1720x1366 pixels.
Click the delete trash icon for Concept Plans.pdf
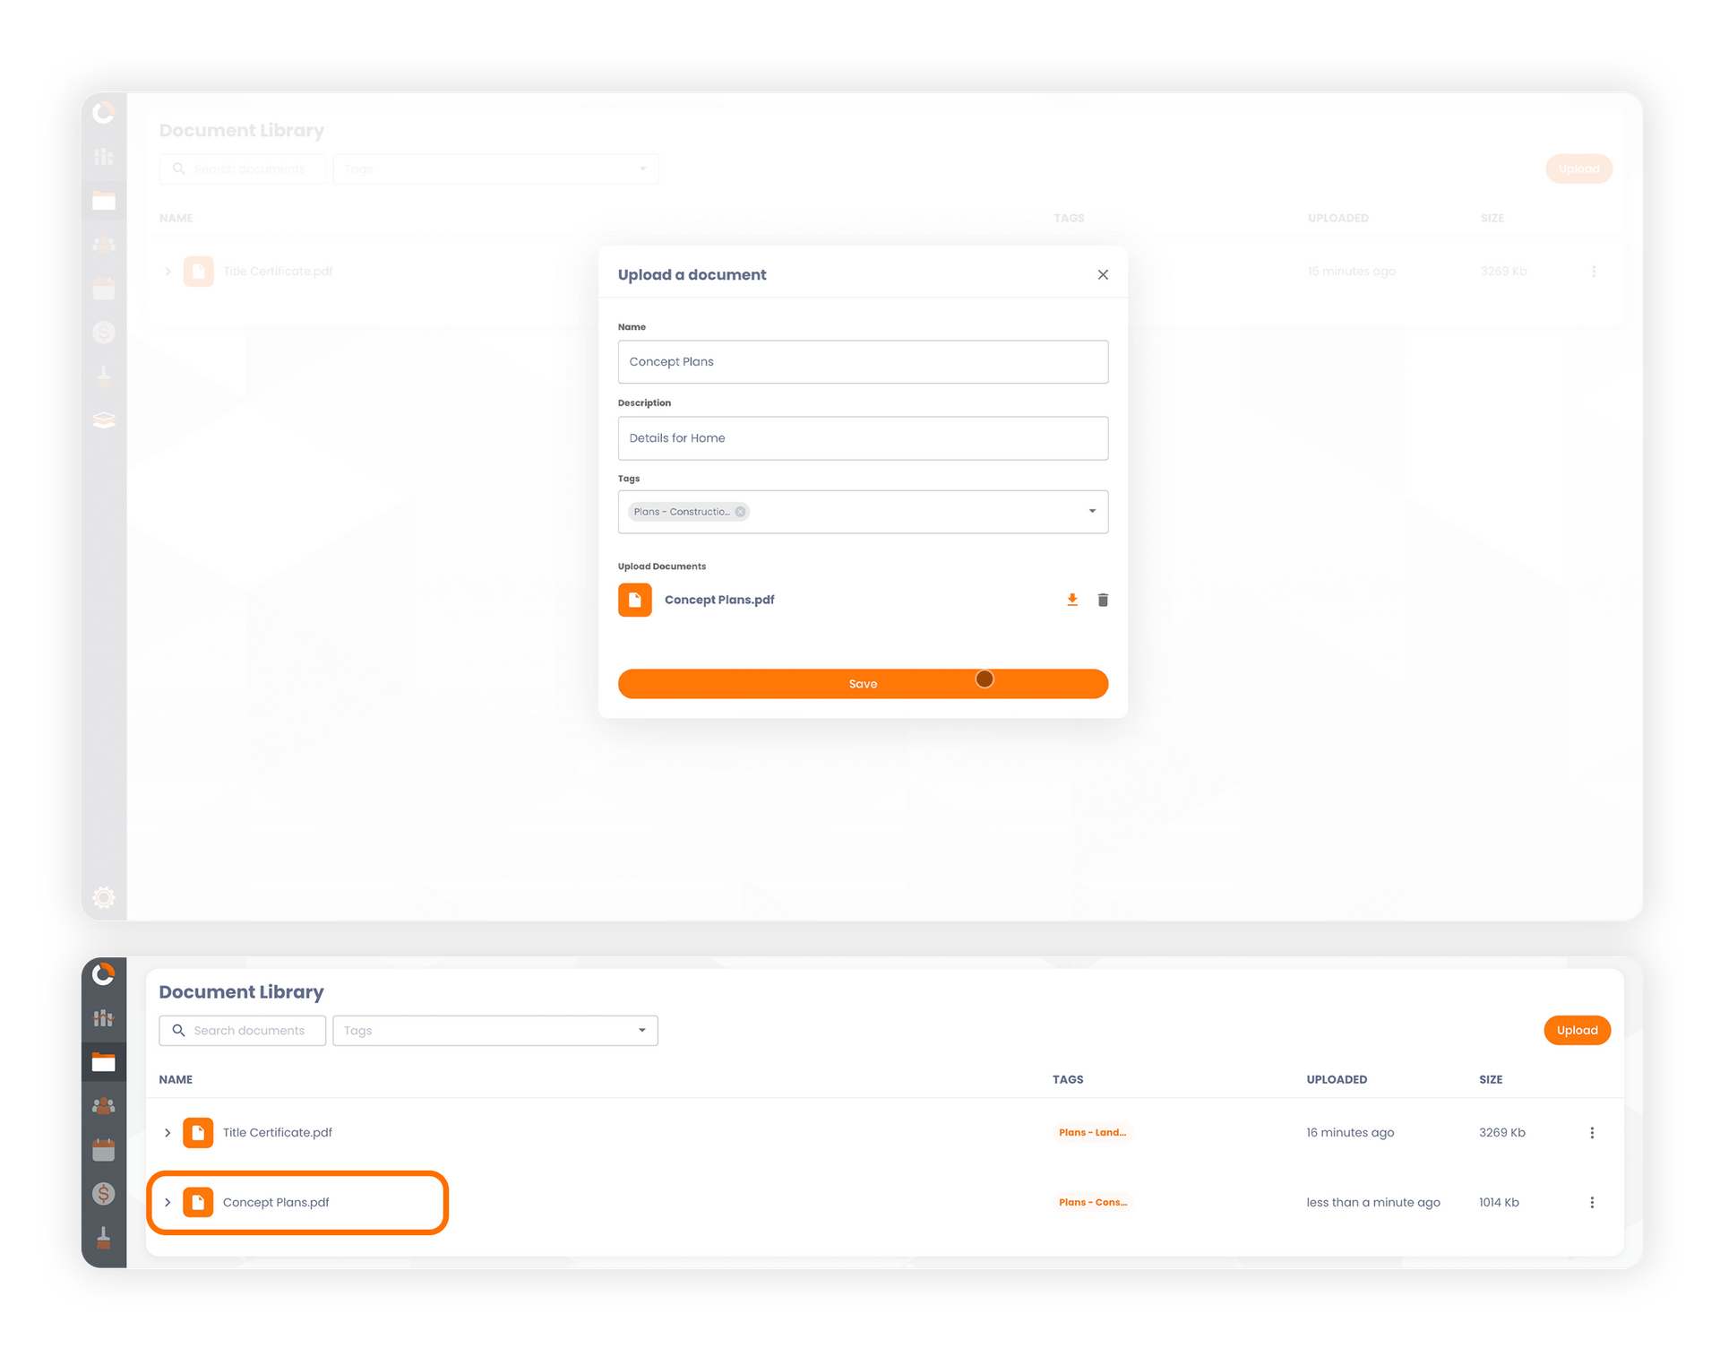click(x=1103, y=600)
